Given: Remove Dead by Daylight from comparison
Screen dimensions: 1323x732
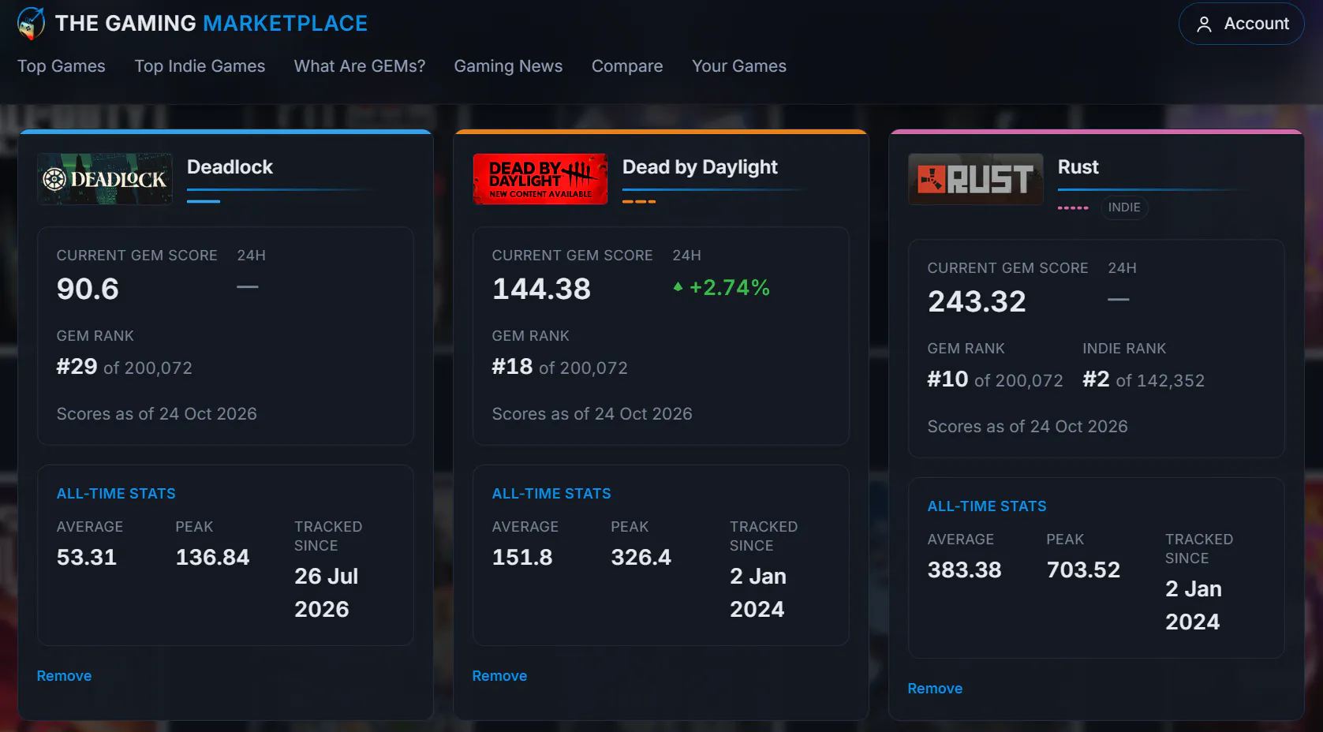Looking at the screenshot, I should 499,676.
